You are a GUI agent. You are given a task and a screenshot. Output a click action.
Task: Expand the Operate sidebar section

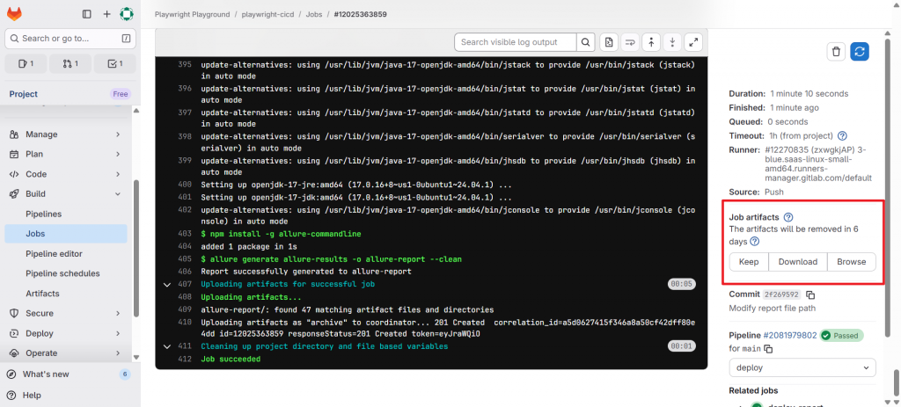pos(65,353)
